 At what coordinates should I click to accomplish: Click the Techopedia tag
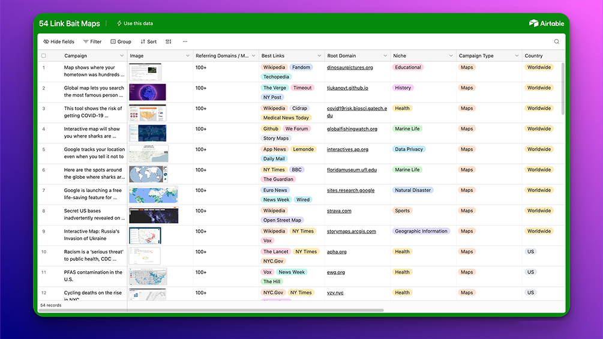(276, 77)
